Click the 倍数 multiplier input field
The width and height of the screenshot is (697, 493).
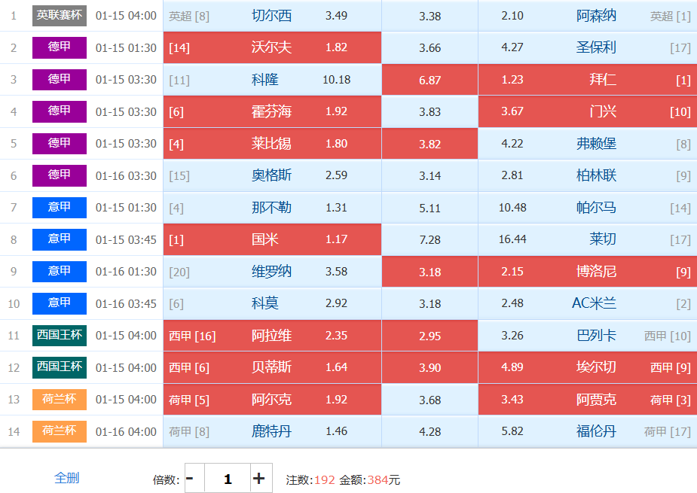(x=227, y=479)
